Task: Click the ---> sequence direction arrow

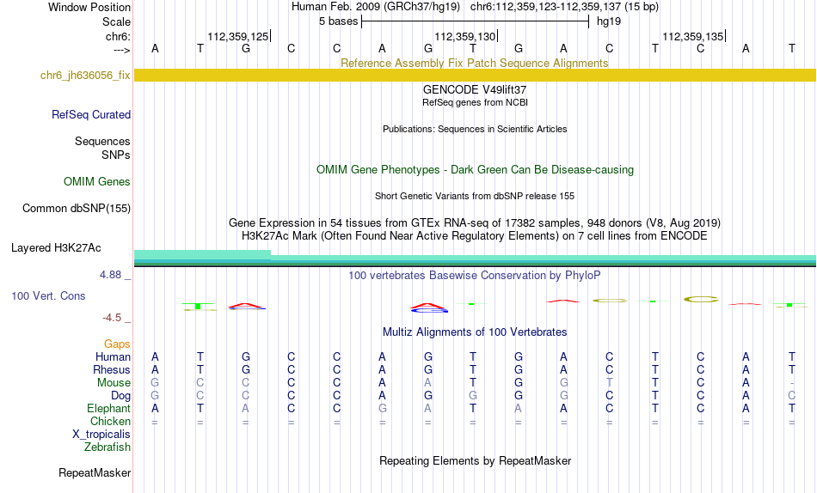Action: (121, 50)
